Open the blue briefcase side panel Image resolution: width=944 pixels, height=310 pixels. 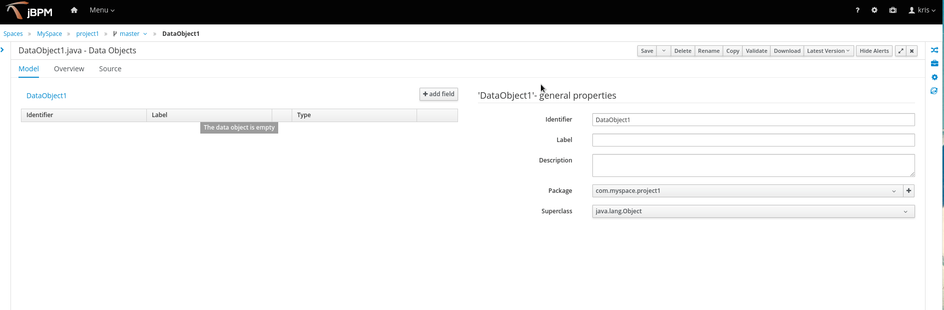[935, 63]
